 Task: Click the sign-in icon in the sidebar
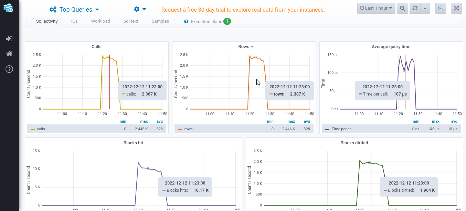[x=9, y=39]
